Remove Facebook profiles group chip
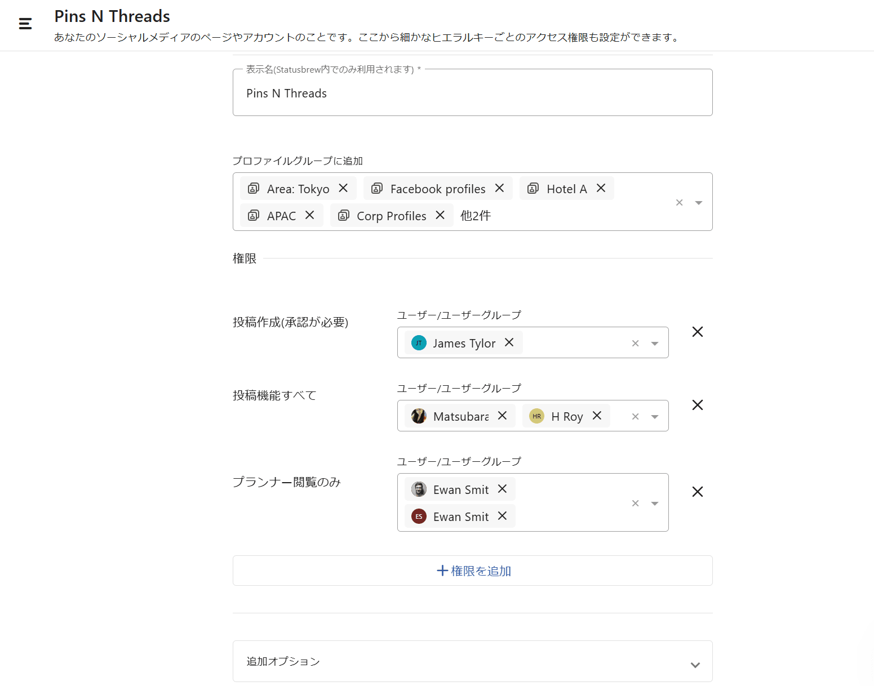Screen dimensions: 874x686 (x=499, y=188)
